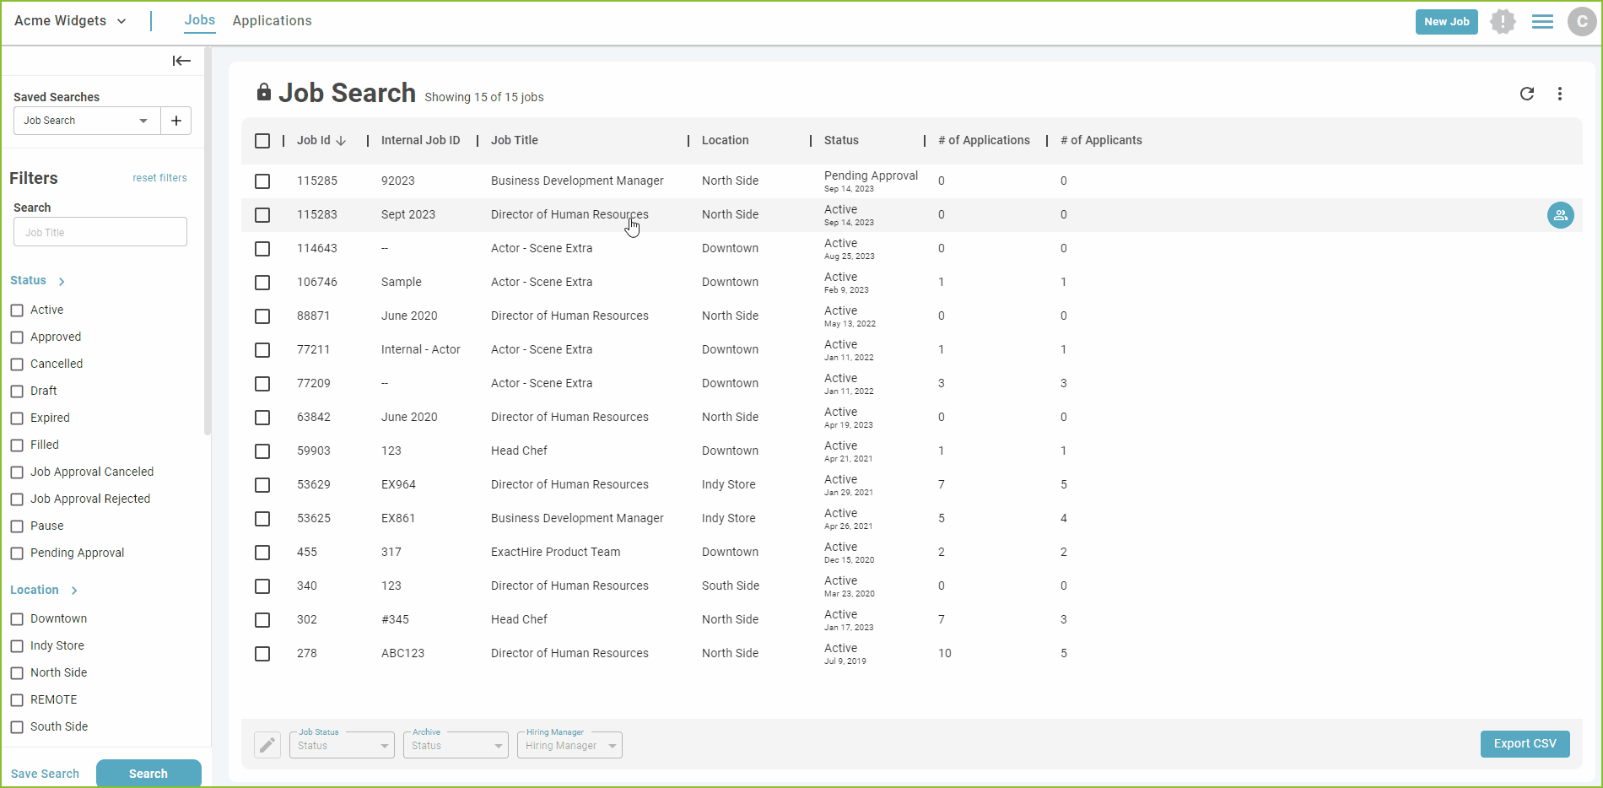1603x788 pixels.
Task: Check the Indy Store location filter
Action: pos(17,646)
